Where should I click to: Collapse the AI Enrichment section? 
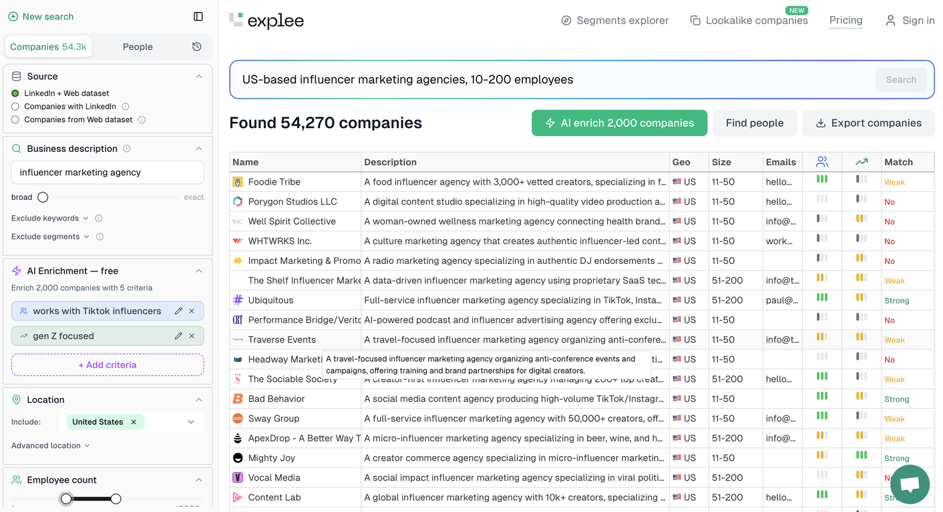tap(198, 271)
